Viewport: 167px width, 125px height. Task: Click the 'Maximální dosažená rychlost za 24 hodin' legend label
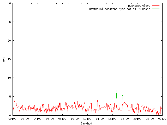pyautogui.click(x=120, y=9)
